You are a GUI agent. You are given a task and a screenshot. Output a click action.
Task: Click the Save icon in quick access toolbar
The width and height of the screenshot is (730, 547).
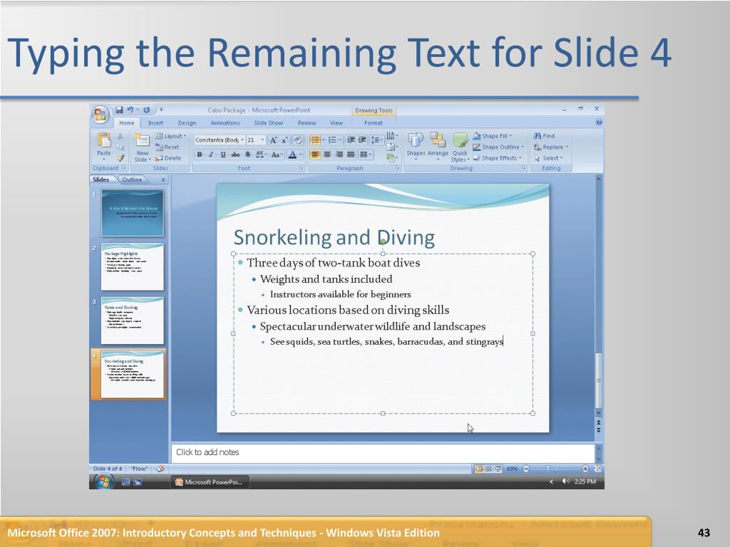tap(119, 110)
